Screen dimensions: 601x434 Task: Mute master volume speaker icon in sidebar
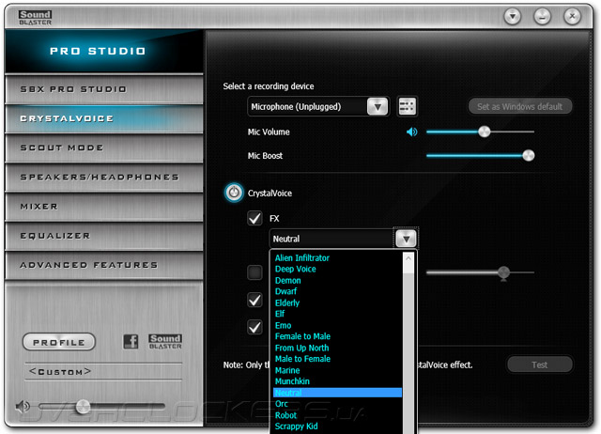pyautogui.click(x=23, y=407)
